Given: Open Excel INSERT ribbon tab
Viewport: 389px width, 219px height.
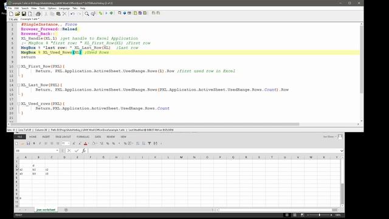Looking at the screenshot, I should click(46, 137).
